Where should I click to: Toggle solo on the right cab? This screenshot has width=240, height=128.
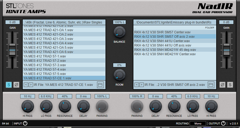click(x=230, y=85)
